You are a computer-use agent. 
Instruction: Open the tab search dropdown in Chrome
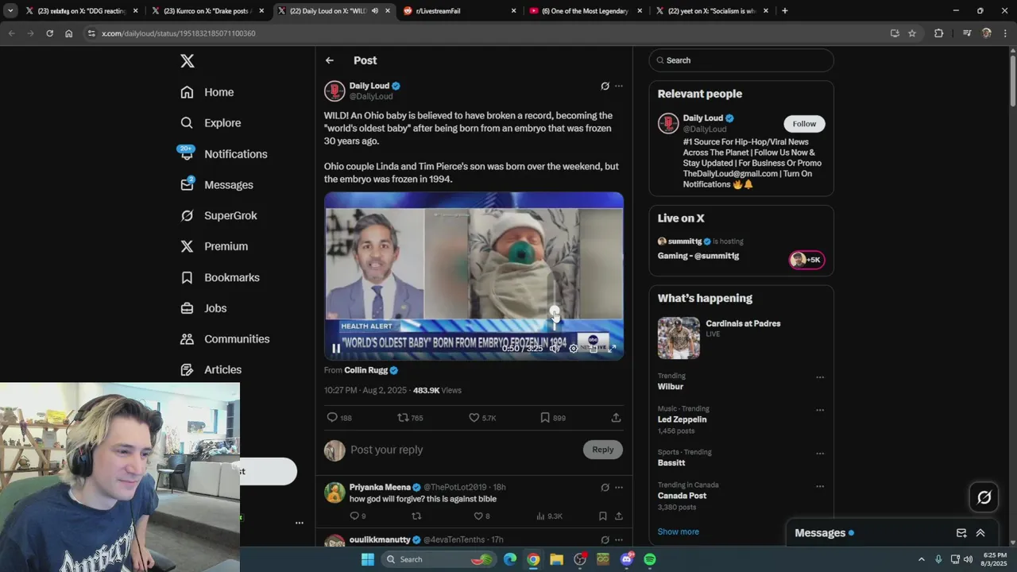(x=10, y=11)
